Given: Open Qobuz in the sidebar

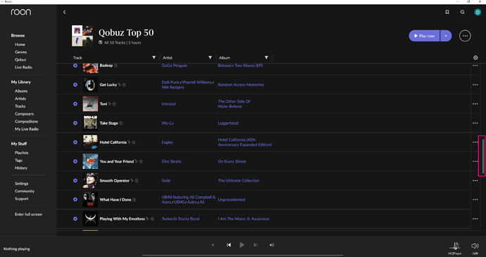Looking at the screenshot, I should click(20, 60).
